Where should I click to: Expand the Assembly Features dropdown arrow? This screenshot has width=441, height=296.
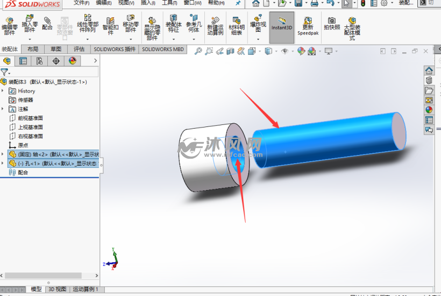[x=174, y=39]
